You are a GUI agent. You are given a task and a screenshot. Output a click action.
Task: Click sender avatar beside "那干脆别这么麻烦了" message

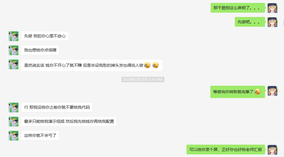click(x=272, y=8)
